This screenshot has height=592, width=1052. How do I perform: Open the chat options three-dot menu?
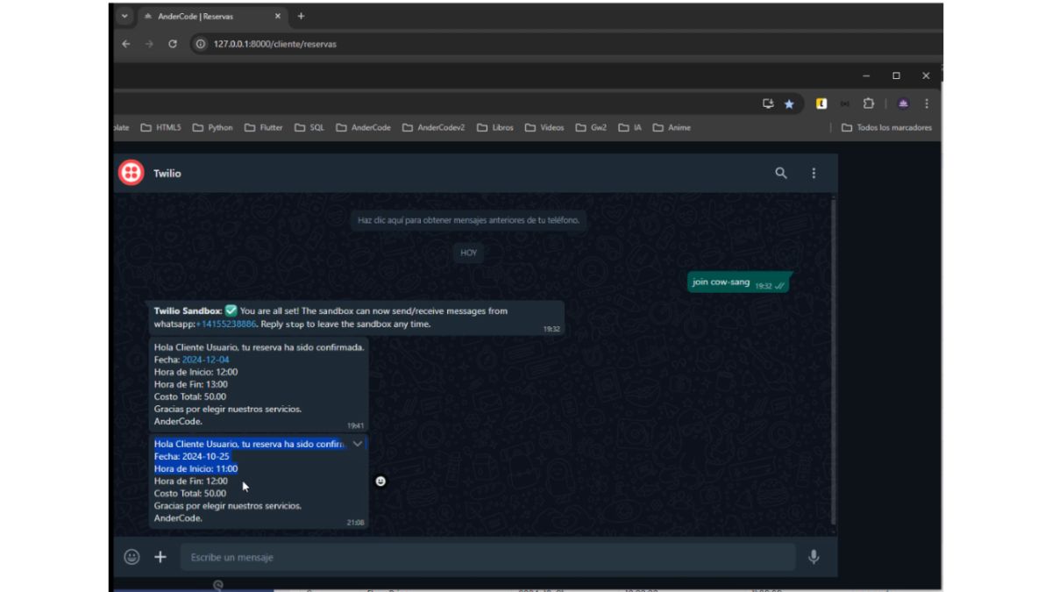[814, 174]
